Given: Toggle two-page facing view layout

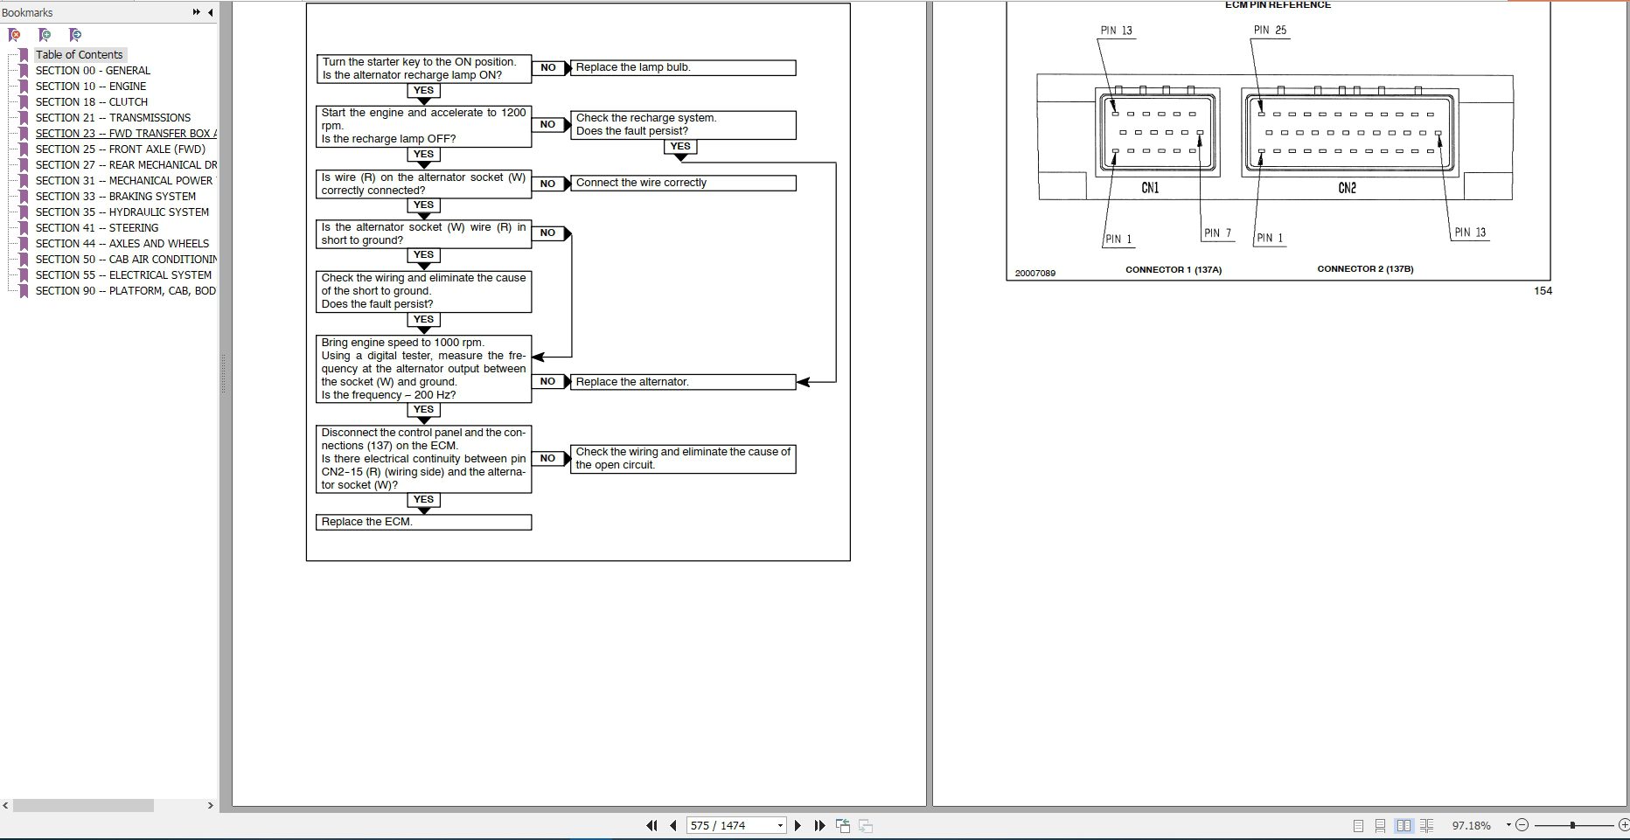Looking at the screenshot, I should [x=1404, y=825].
